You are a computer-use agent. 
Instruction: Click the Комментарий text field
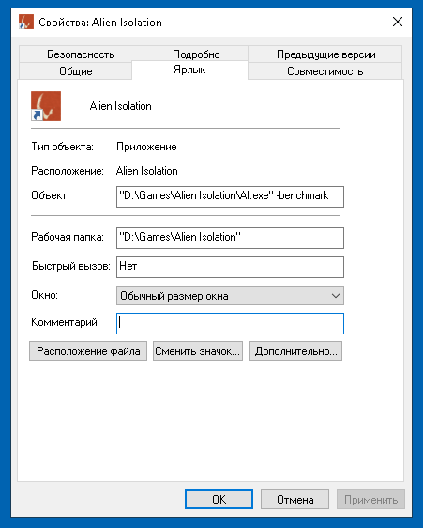coord(230,323)
